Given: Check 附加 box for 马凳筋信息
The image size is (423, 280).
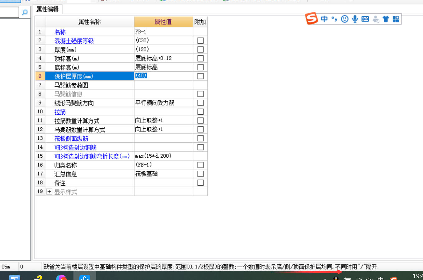Looking at the screenshot, I should 200,94.
